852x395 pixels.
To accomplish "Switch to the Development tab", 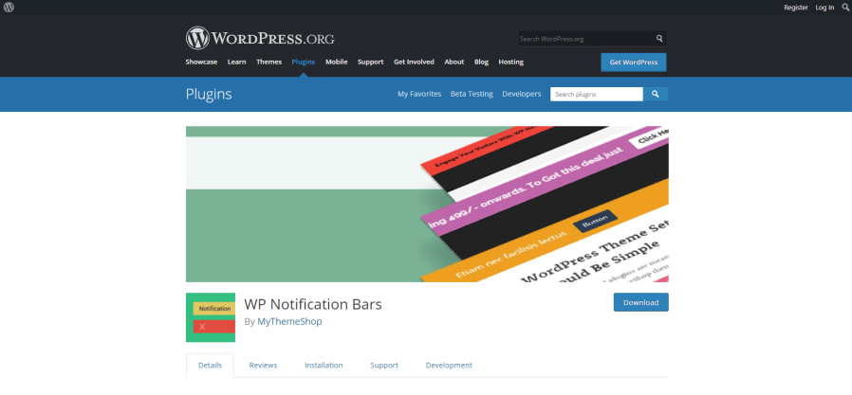I will pos(449,365).
